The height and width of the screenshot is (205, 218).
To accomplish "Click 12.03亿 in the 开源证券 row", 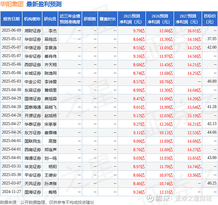I will [166, 116].
